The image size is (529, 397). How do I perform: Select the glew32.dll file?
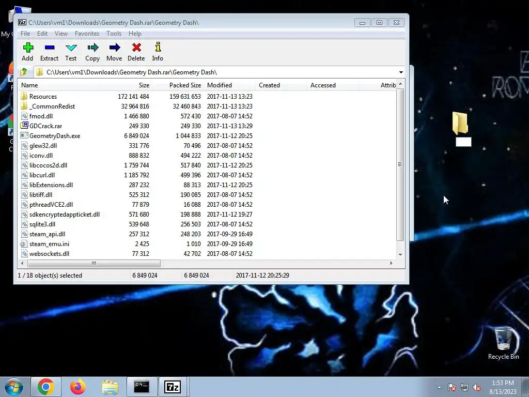[x=43, y=145]
